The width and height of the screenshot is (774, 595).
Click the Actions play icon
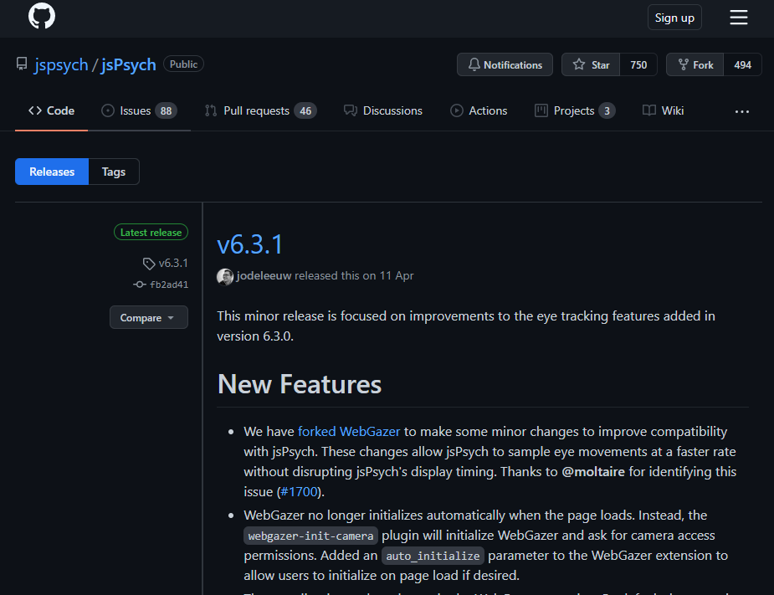pyautogui.click(x=457, y=110)
